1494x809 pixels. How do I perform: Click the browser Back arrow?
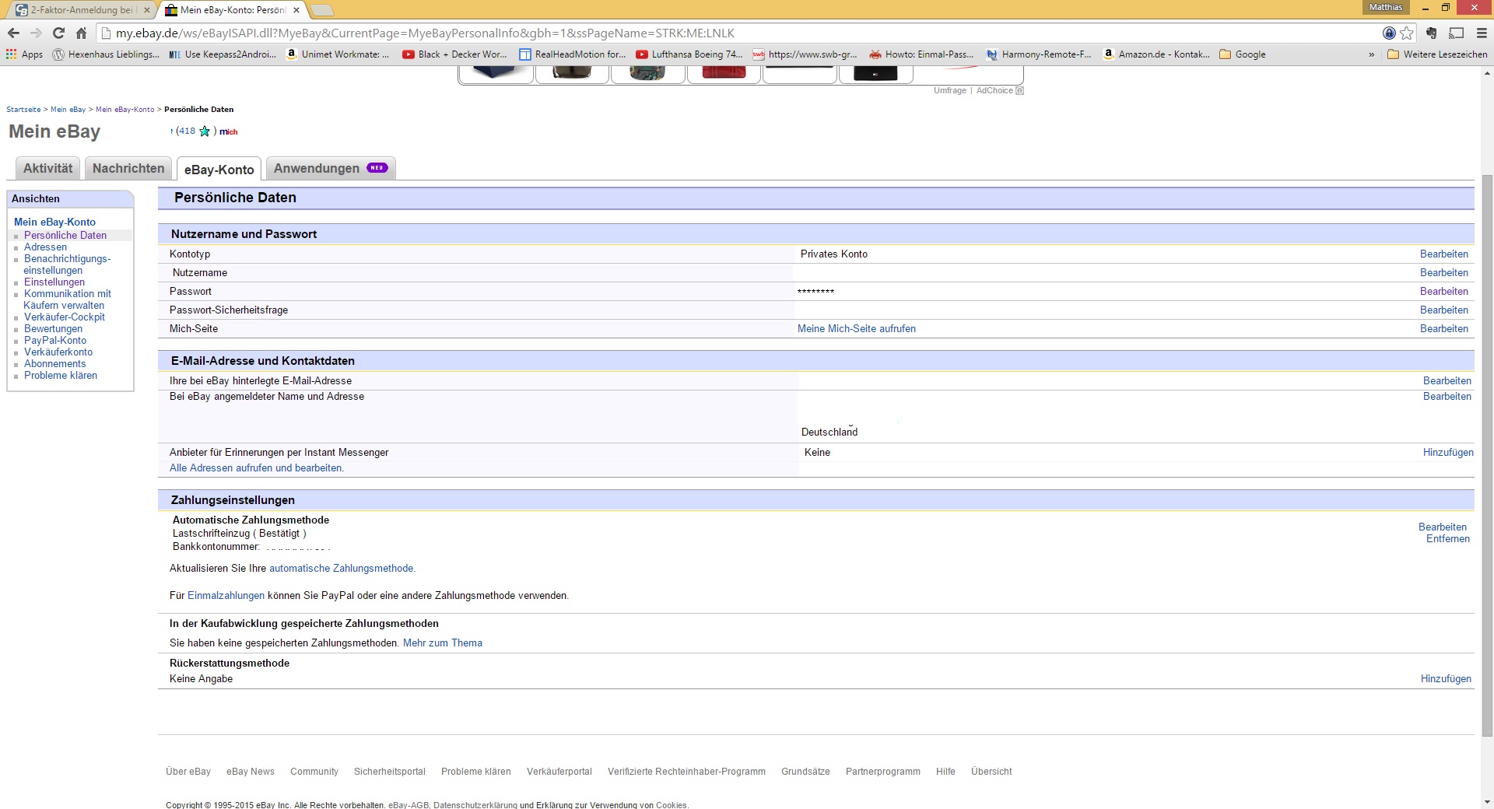[x=13, y=33]
